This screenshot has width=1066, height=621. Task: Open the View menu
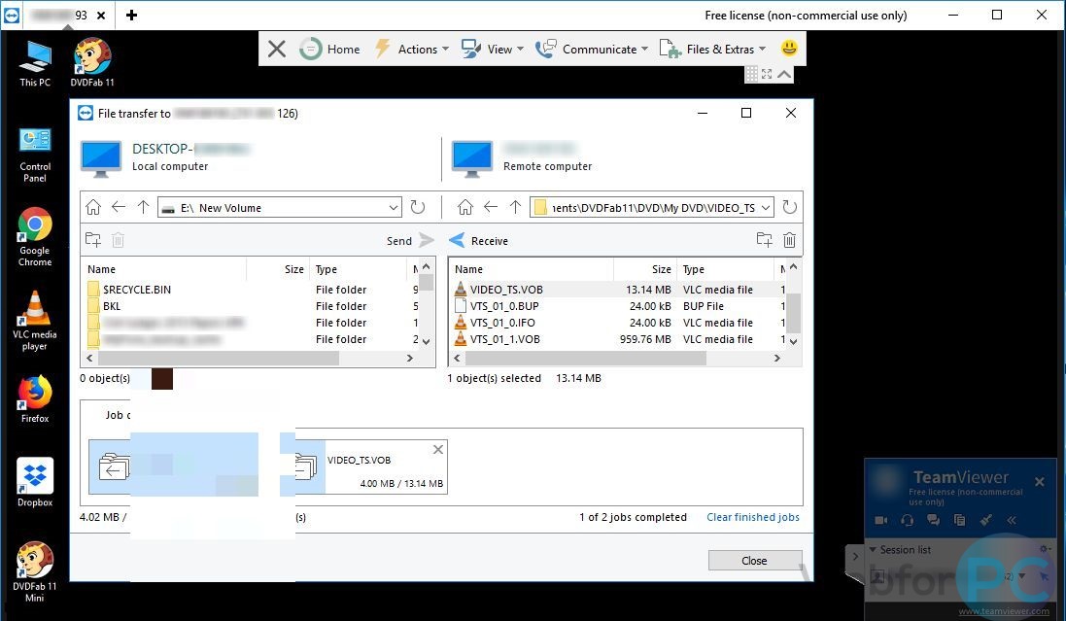click(493, 49)
